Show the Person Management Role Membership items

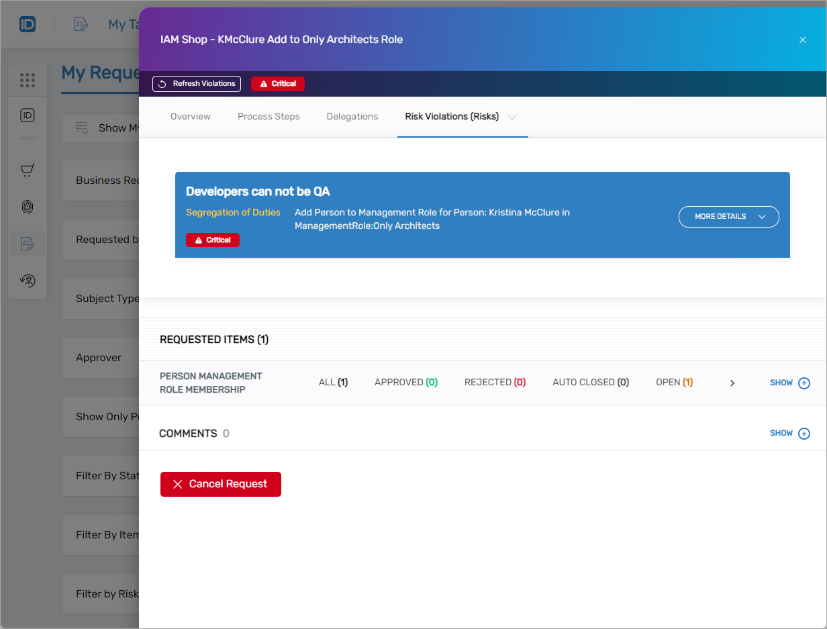click(x=789, y=383)
